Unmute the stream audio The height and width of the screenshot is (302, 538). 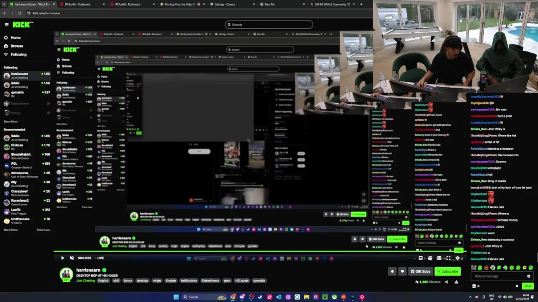coord(71,258)
